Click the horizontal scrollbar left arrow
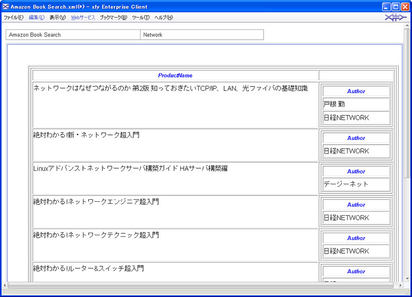 pos(5,285)
